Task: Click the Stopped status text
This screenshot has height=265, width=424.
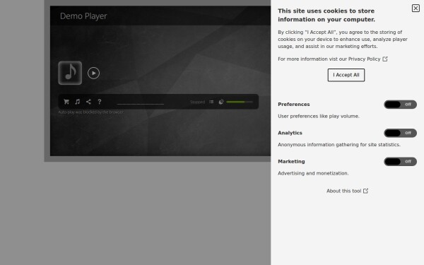Action: point(197,102)
